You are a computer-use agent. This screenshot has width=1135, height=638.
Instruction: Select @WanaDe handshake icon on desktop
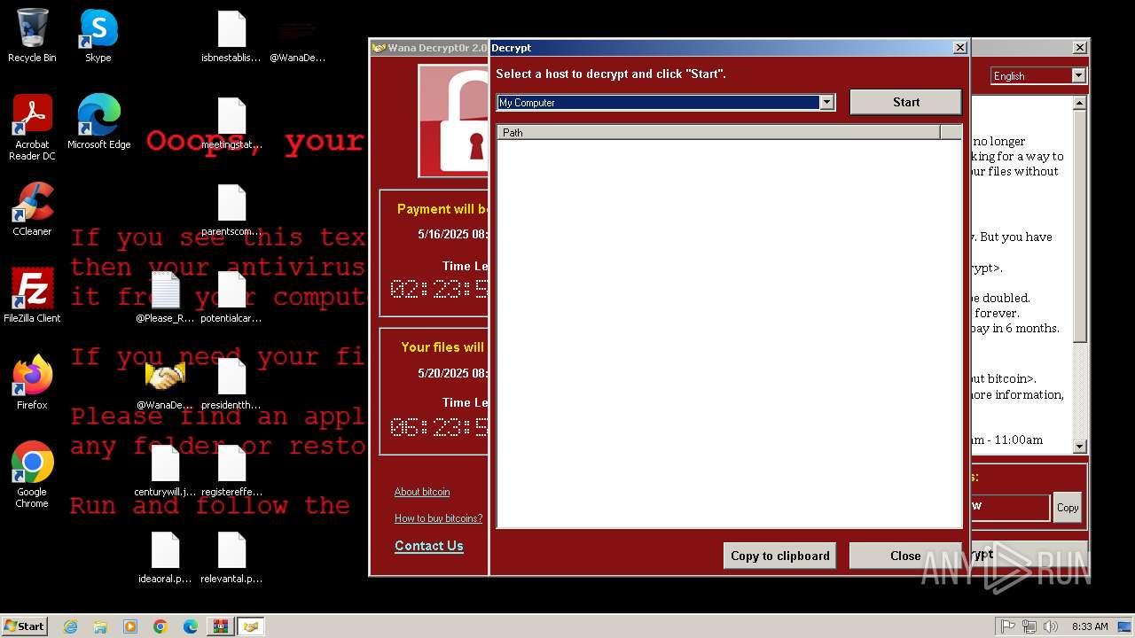pyautogui.click(x=165, y=384)
